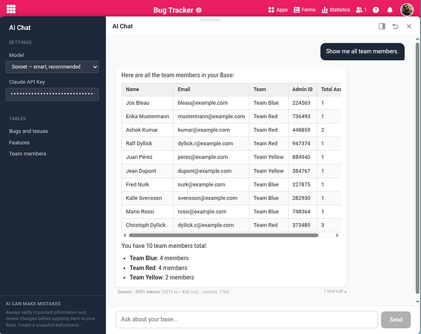The height and width of the screenshot is (334, 421).
Task: Show notifications with the bell icon
Action: pyautogui.click(x=390, y=10)
